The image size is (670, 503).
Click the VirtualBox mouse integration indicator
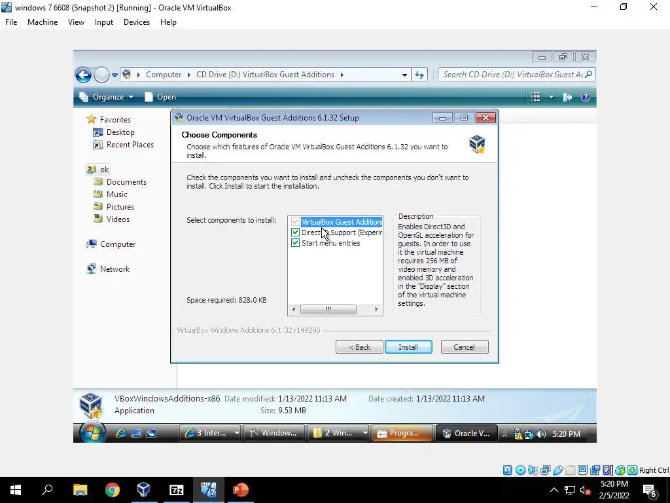tap(620, 470)
